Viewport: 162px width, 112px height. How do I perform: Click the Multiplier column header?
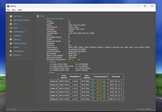pos(75,77)
